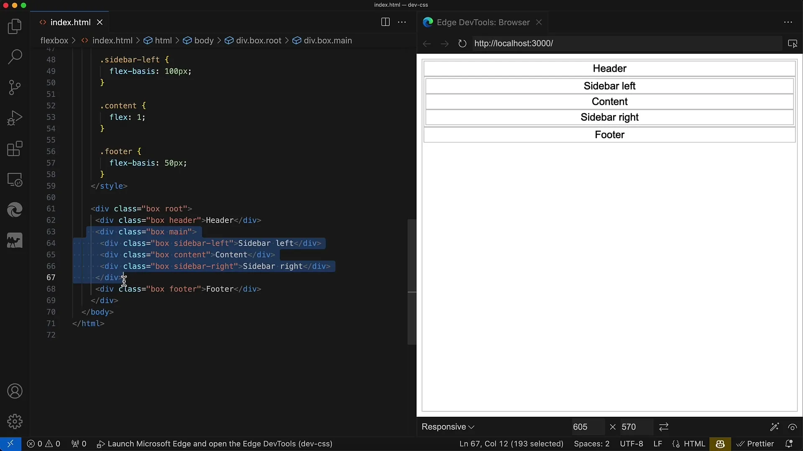803x451 pixels.
Task: Show errors and warnings count
Action: pos(43,444)
